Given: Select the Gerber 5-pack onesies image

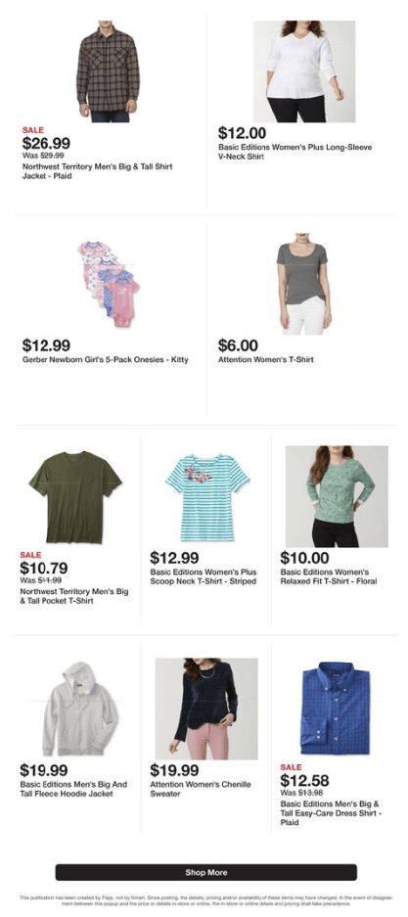Looking at the screenshot, I should (109, 284).
